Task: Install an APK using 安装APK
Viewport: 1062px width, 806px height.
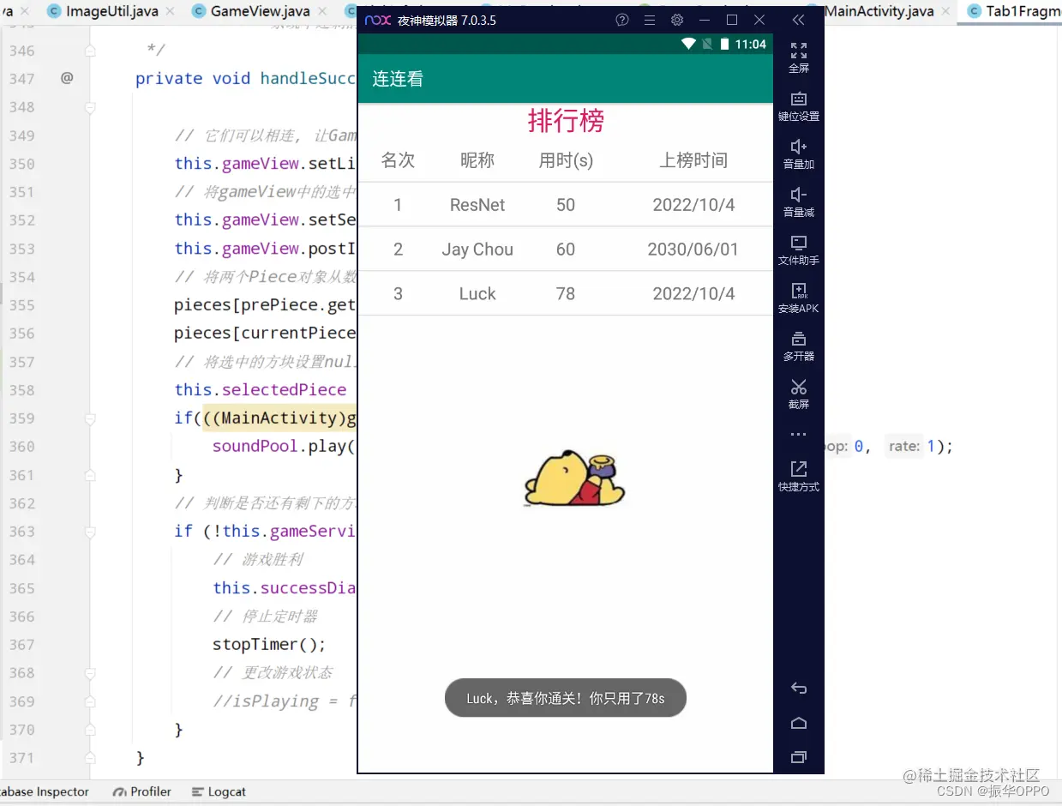Action: 798,298
